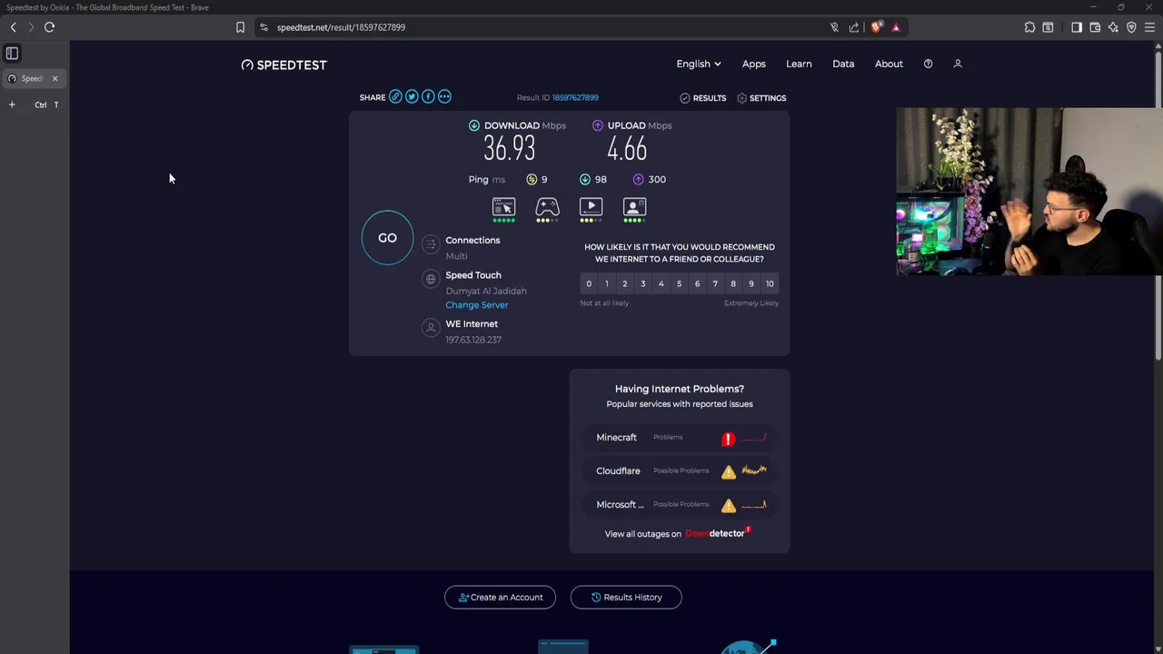Open the Minecraft problems entry

click(680, 438)
